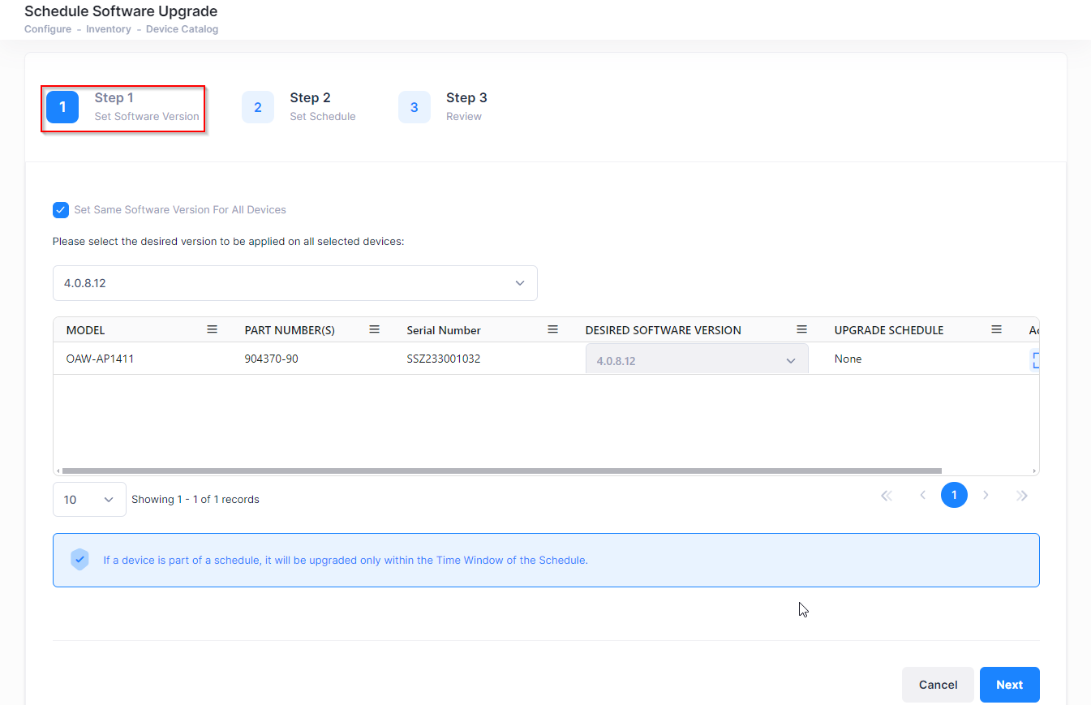The height and width of the screenshot is (705, 1091).
Task: Click the shield icon in the info banner
Action: pos(79,560)
